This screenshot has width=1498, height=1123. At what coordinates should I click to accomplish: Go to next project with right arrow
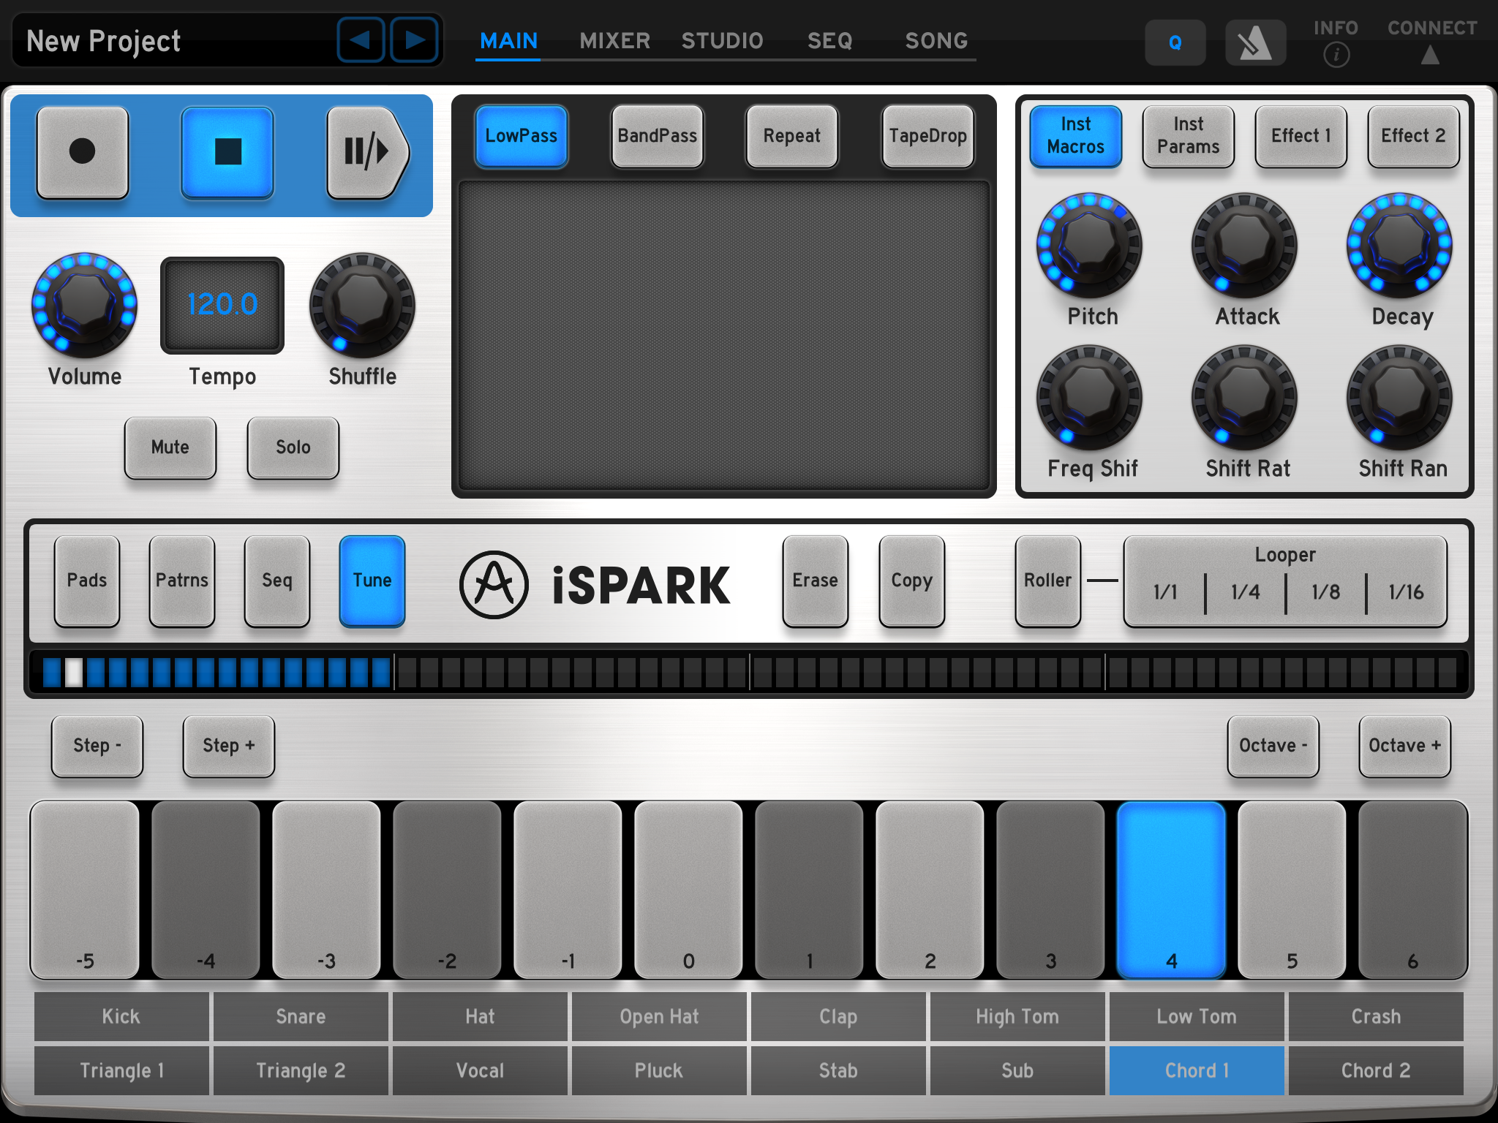414,39
